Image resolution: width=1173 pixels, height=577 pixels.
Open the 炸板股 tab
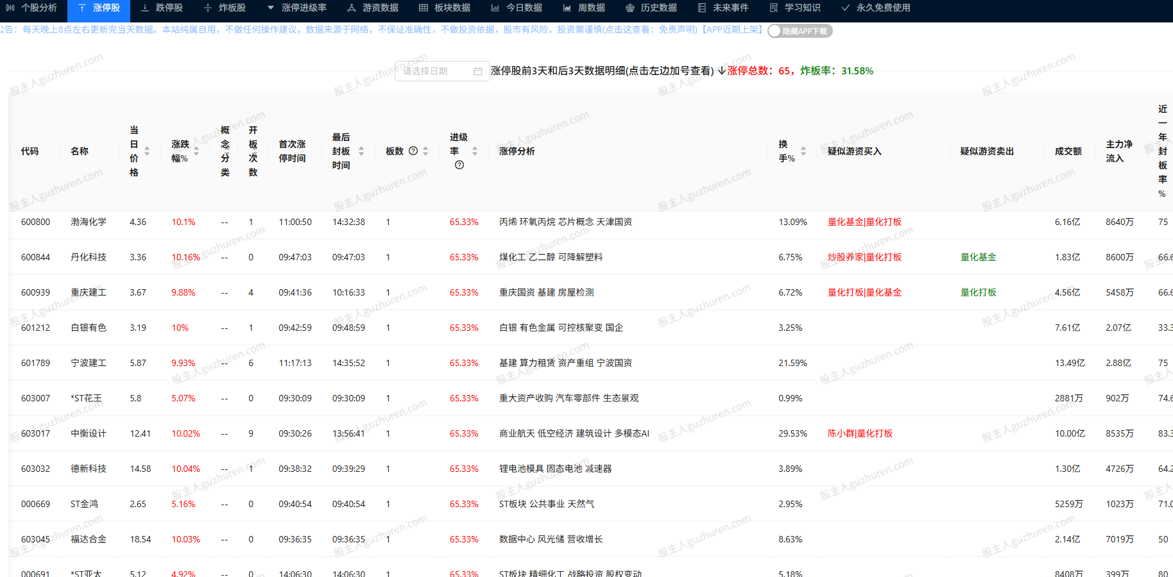click(225, 8)
